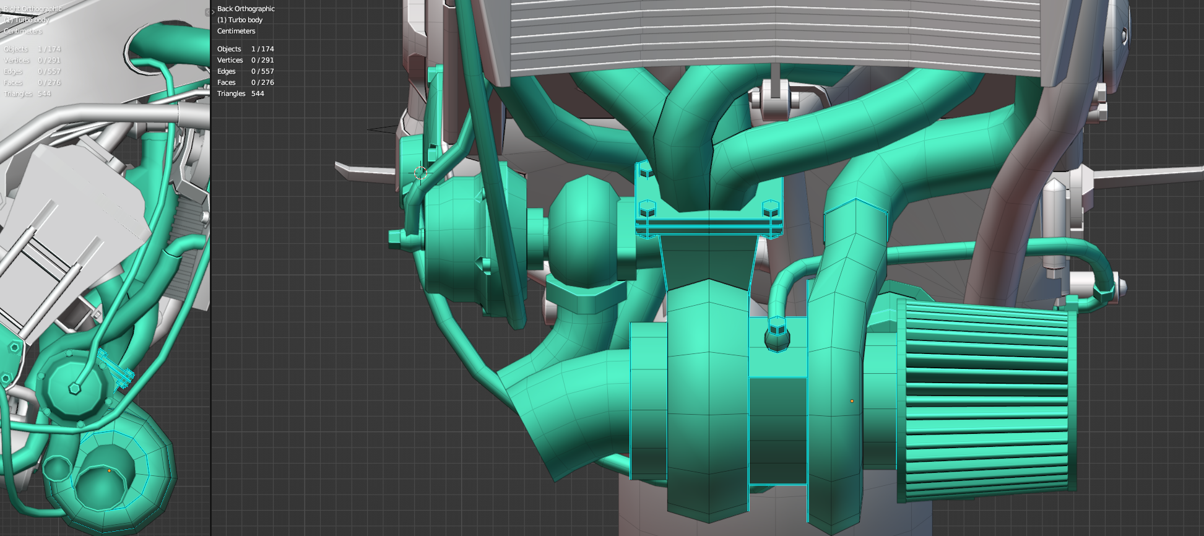Click the "Right Orthographic" view label
1204x536 pixels.
click(33, 9)
